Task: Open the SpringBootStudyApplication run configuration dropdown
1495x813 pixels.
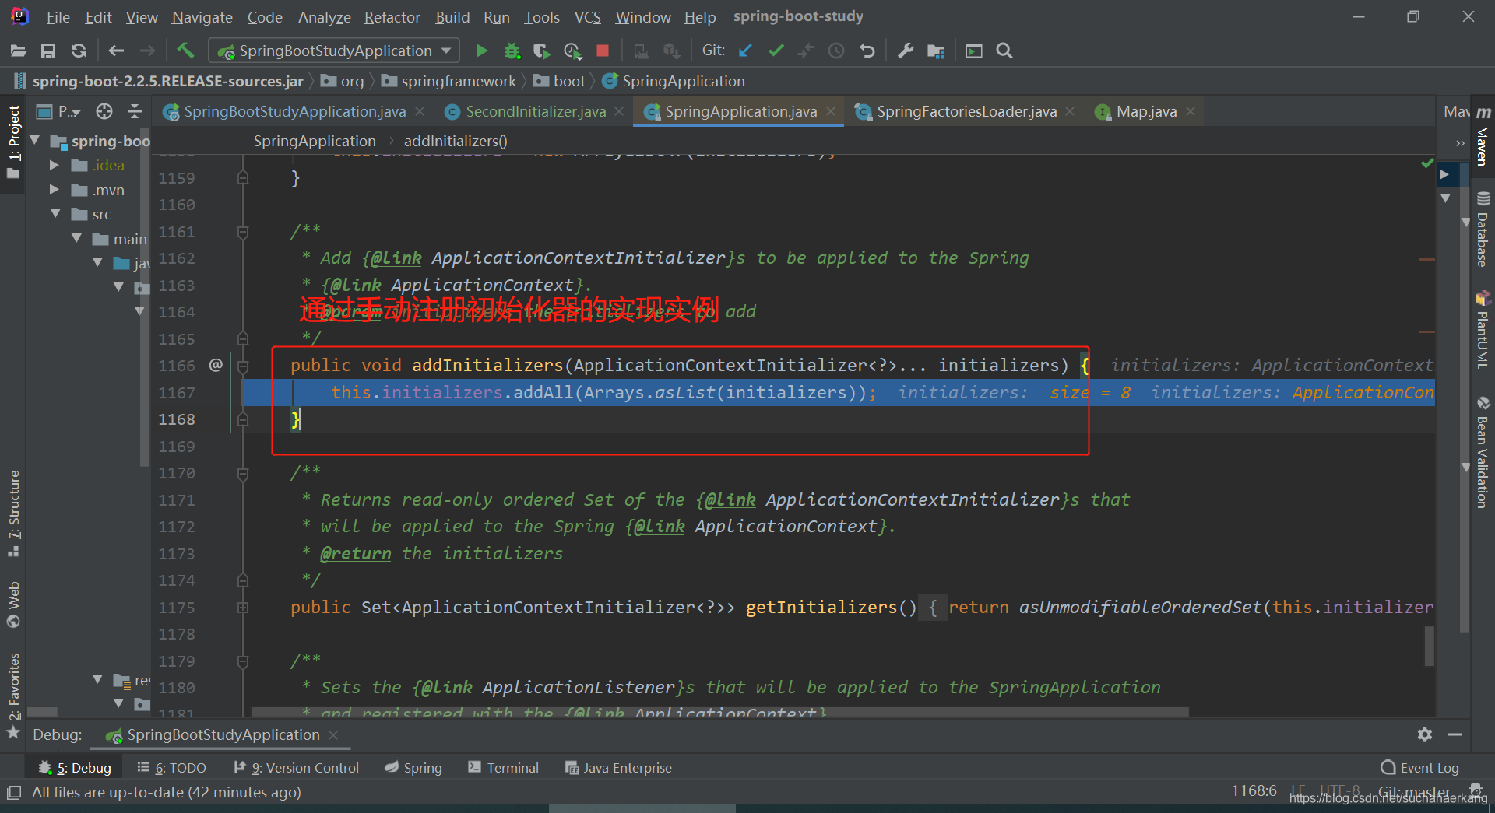Action: (334, 51)
